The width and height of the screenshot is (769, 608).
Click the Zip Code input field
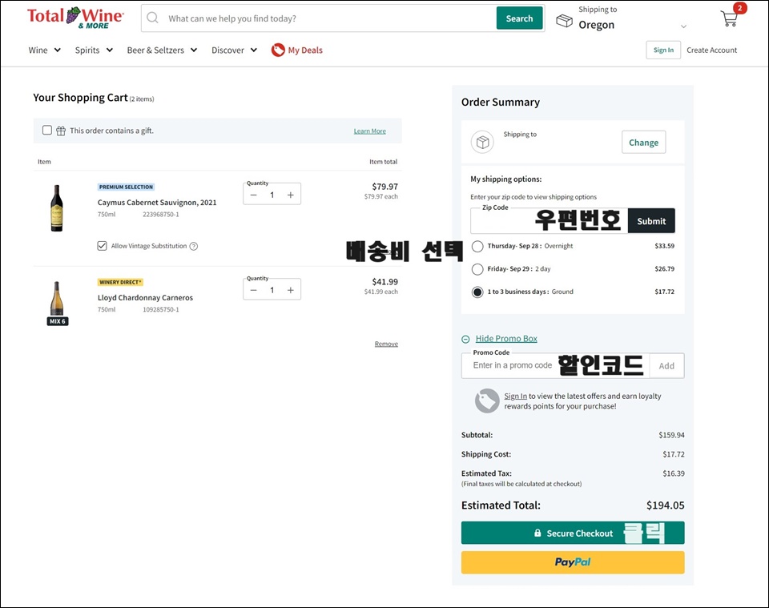(550, 221)
